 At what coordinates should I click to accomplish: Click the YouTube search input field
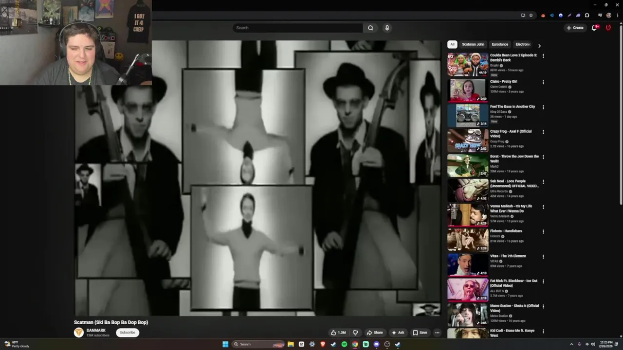(298, 28)
